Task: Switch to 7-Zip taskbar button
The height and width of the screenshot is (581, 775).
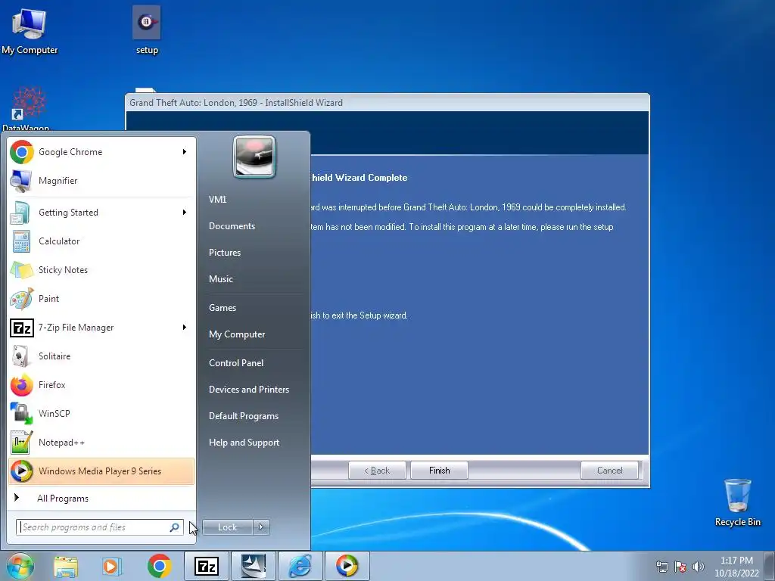Action: pyautogui.click(x=207, y=566)
